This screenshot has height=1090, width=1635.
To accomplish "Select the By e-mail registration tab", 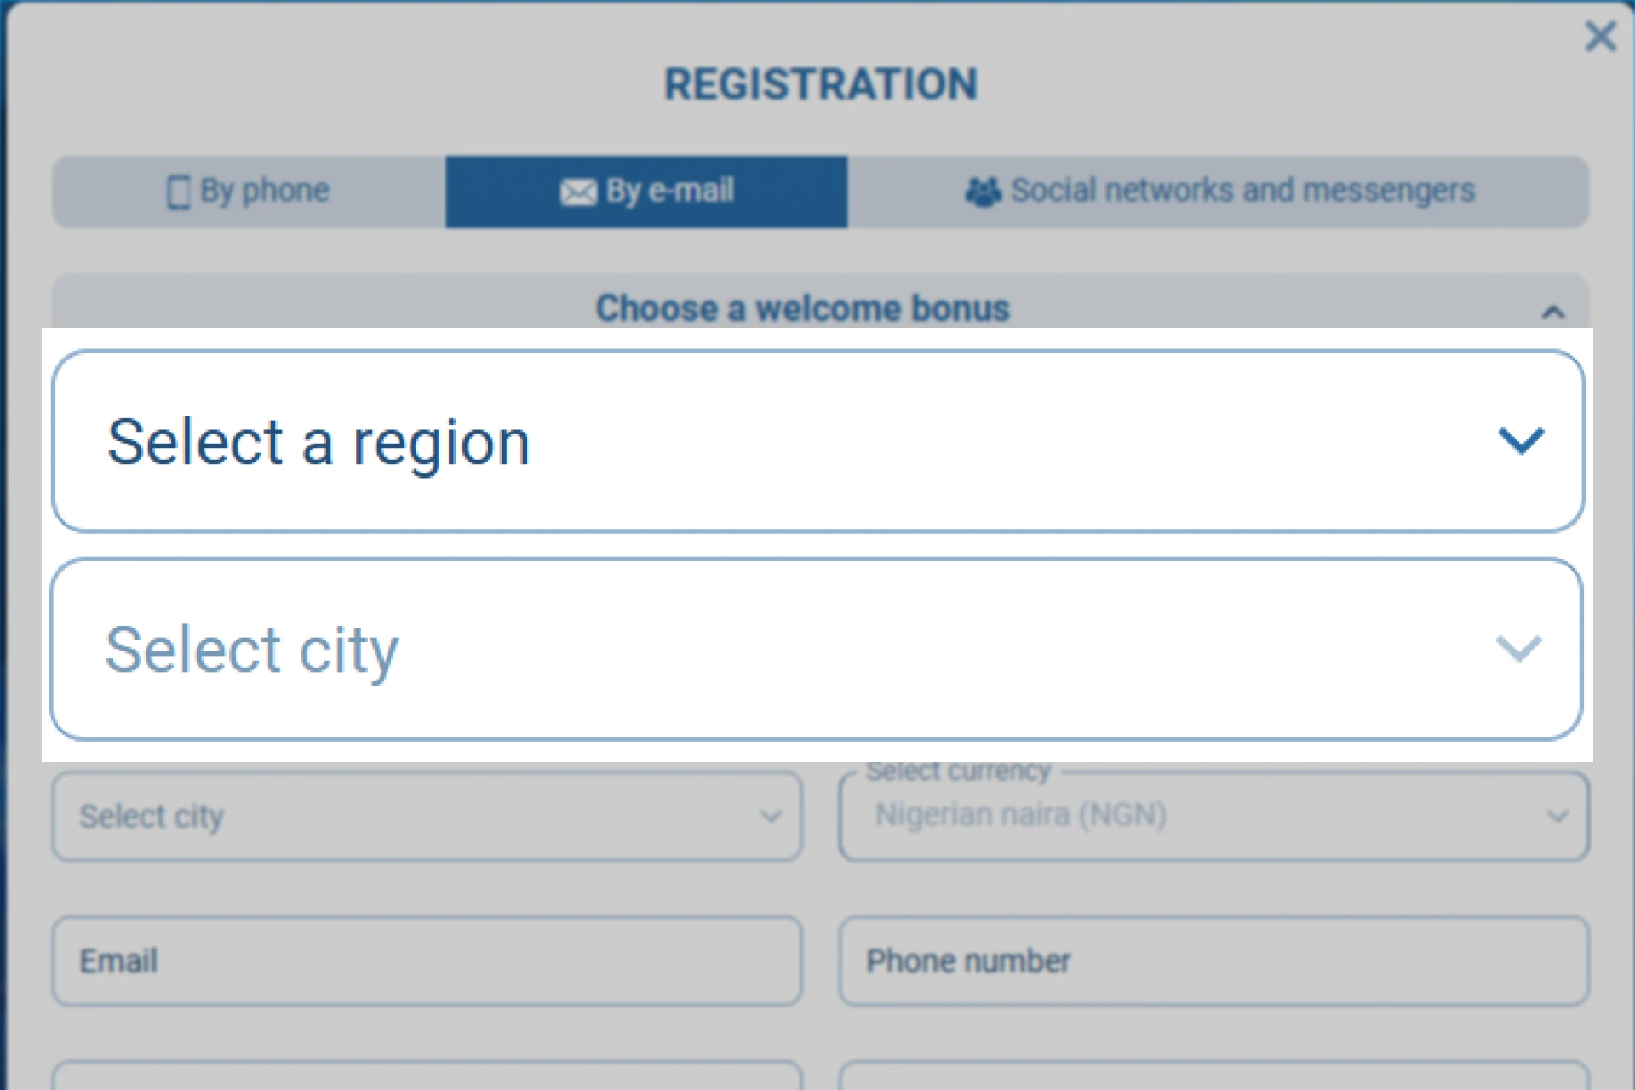I will [647, 192].
